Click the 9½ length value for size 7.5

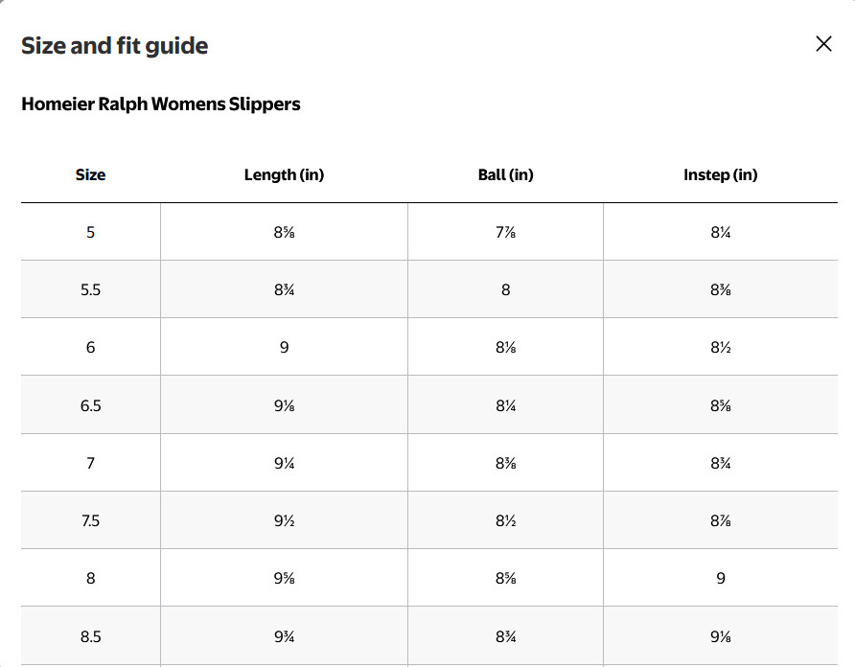point(284,520)
